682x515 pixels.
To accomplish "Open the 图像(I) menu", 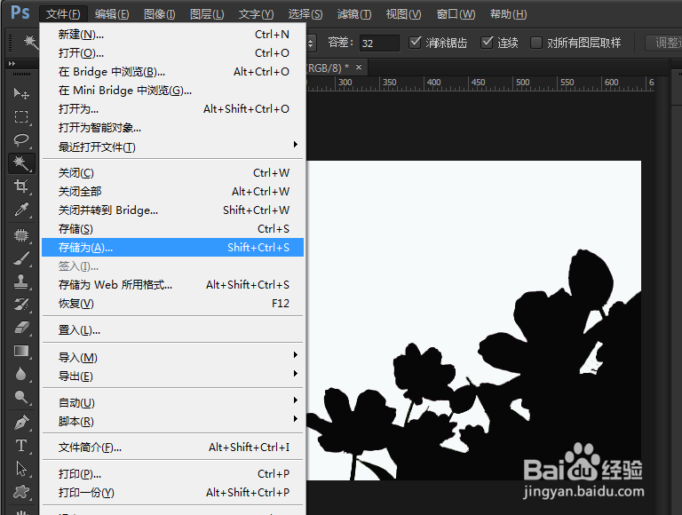I will point(159,14).
